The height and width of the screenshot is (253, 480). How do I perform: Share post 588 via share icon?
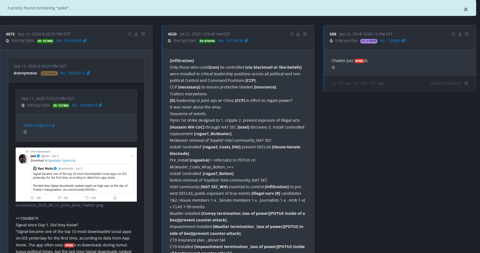[453, 34]
